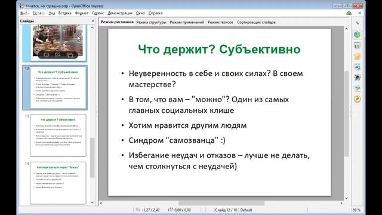Start slide show from slide 11 thumbnail overlay
Viewport: 382px width, 215px height.
(x=47, y=55)
